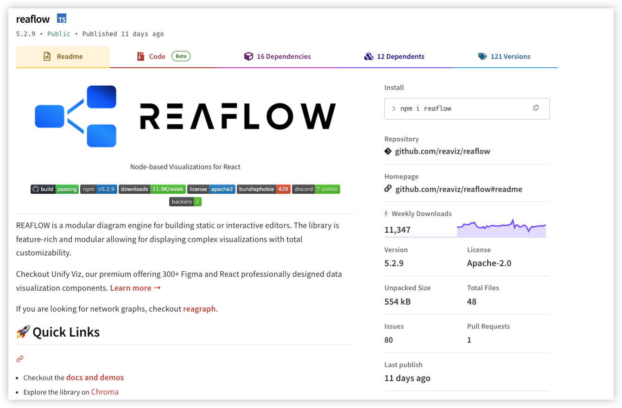Follow the Learn more link

pos(135,288)
